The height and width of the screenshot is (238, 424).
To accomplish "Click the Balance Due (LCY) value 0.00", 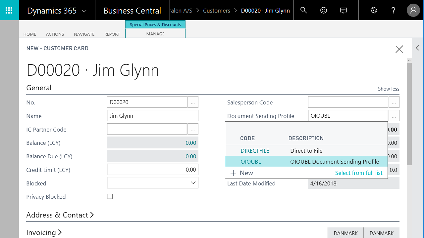I will 191,156.
